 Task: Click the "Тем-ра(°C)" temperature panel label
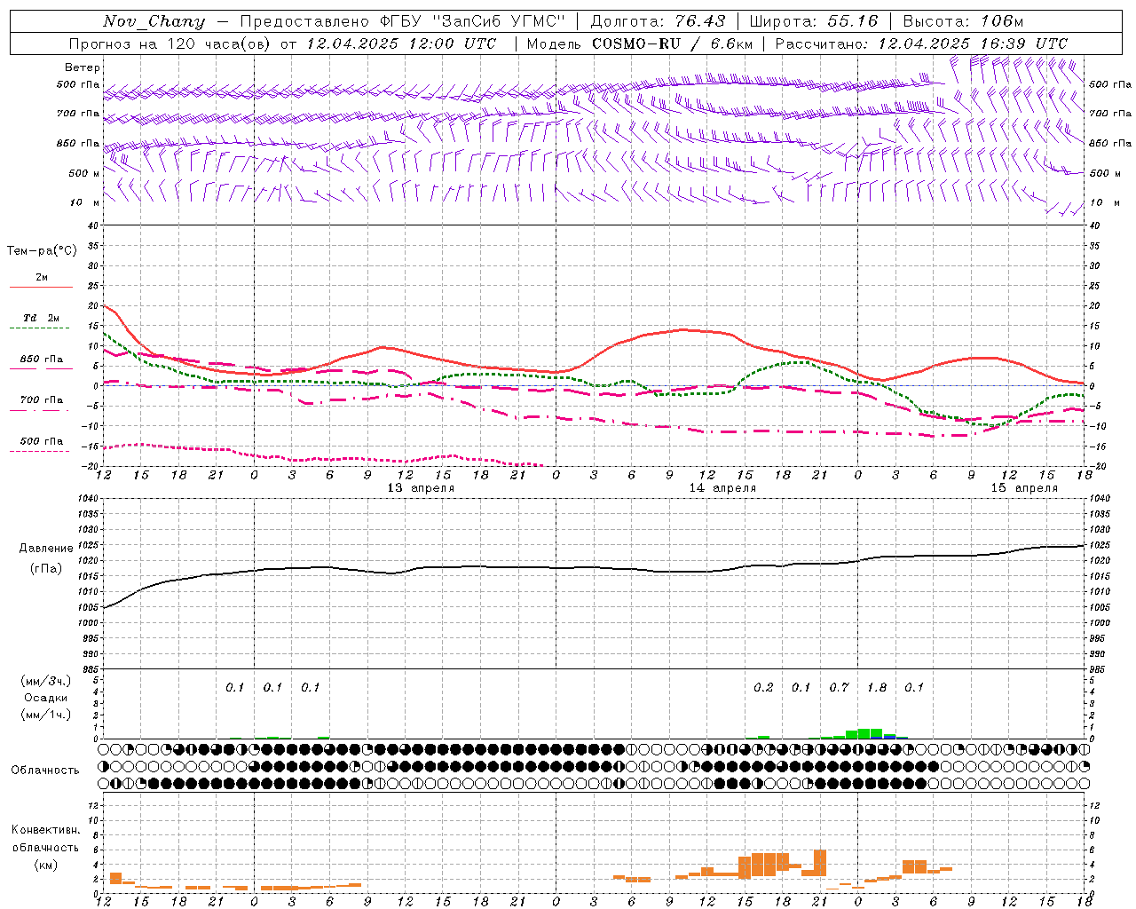pos(42,251)
